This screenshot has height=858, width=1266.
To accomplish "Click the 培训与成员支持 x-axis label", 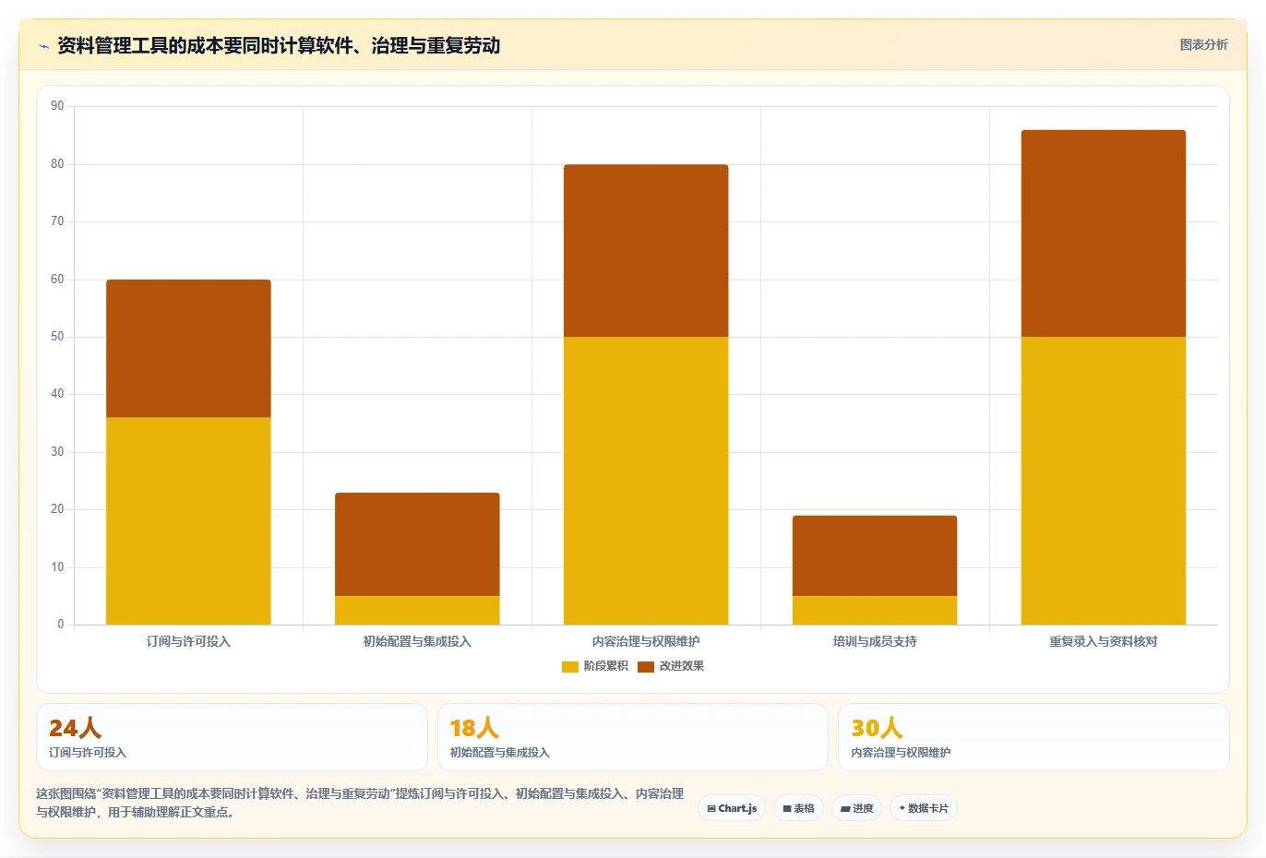I will tap(875, 641).
